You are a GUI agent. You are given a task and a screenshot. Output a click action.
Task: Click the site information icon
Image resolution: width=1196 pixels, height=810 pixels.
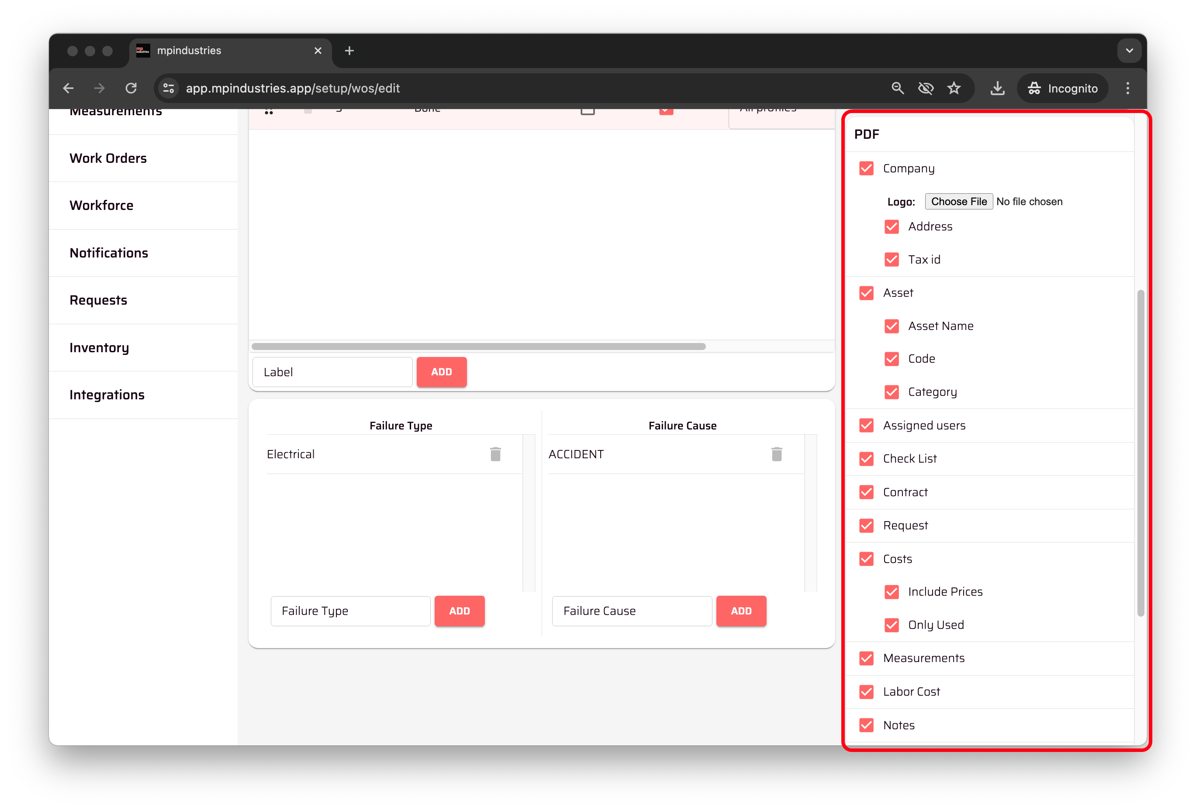click(x=169, y=89)
